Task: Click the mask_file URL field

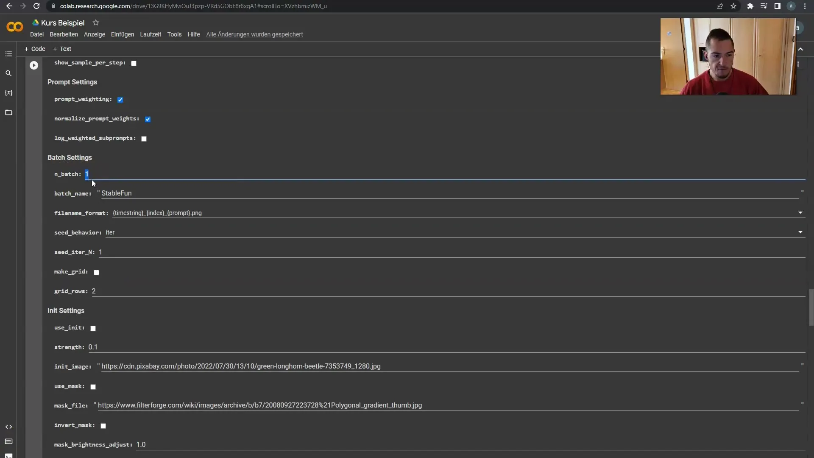Action: coord(449,405)
